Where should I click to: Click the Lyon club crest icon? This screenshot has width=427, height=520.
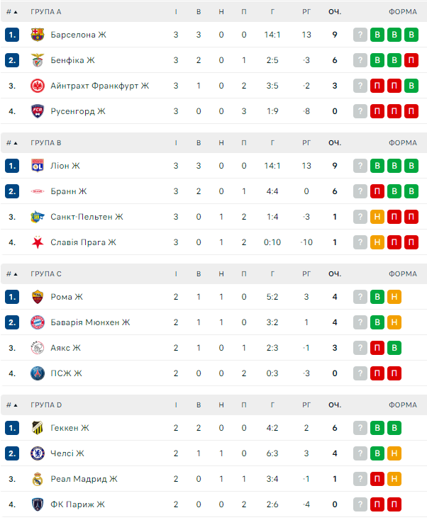tap(38, 166)
